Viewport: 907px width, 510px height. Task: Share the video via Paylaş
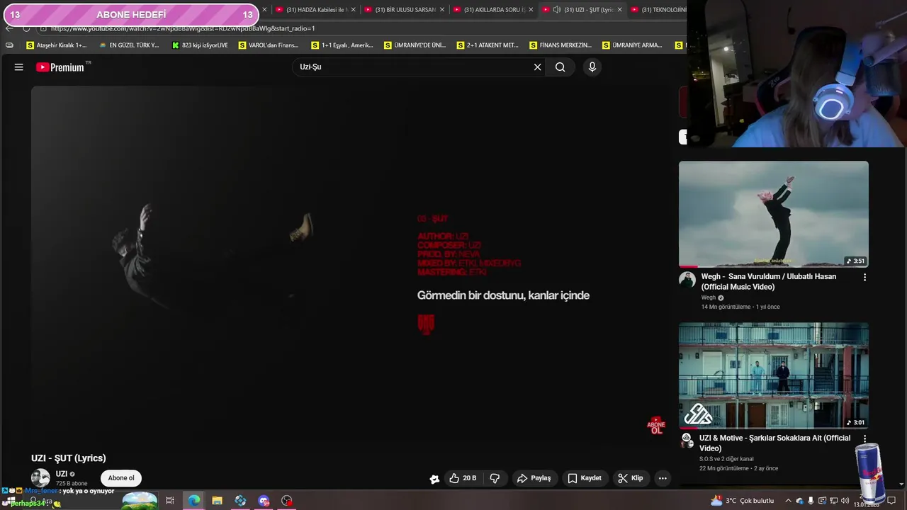coord(534,478)
